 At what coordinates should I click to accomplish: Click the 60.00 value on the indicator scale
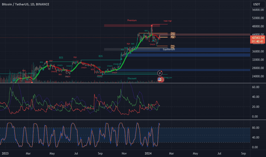click(256, 87)
